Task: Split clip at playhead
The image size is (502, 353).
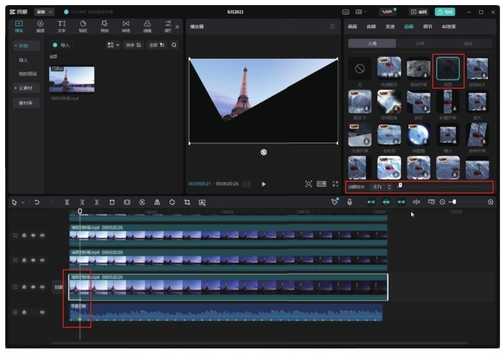Action: [x=67, y=202]
